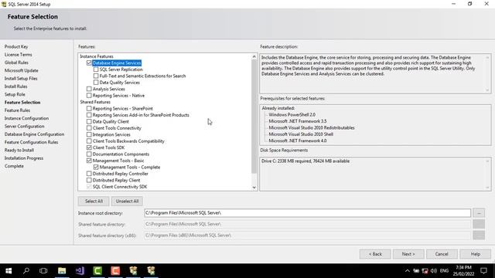Select License Terms step
Screen dimensions: 495x278
pyautogui.click(x=19, y=55)
